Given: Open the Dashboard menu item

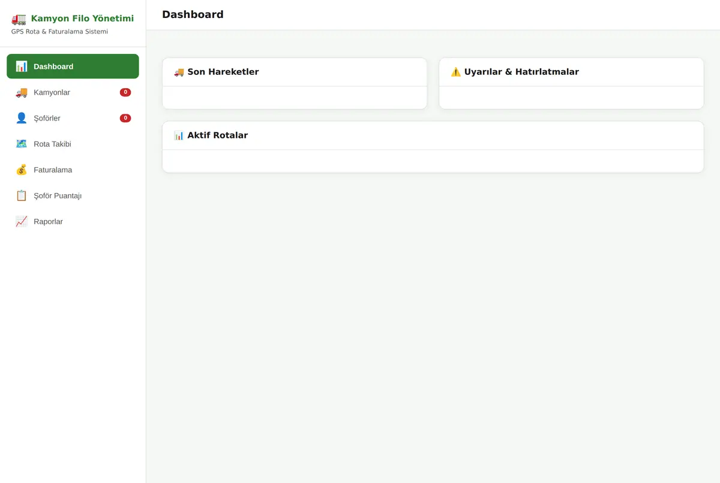Looking at the screenshot, I should [x=73, y=67].
